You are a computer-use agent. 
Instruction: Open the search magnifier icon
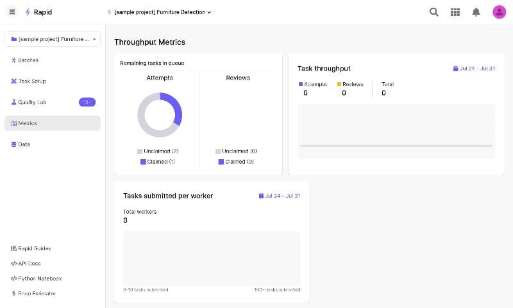point(434,12)
